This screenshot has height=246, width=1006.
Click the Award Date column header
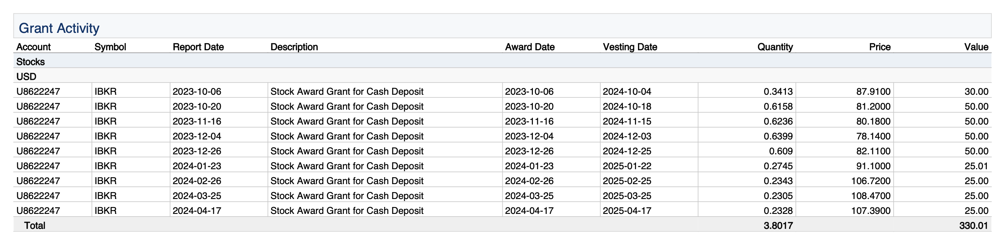click(x=529, y=47)
